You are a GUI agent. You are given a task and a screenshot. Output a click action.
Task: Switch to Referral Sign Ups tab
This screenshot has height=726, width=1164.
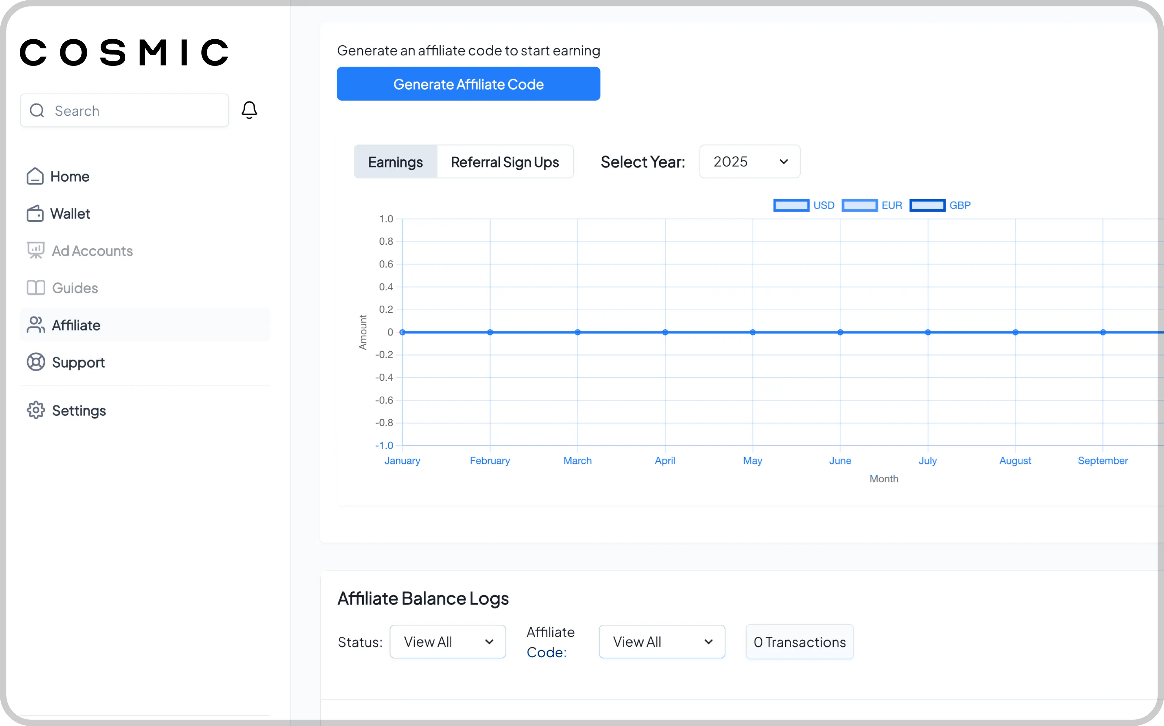[x=505, y=162]
